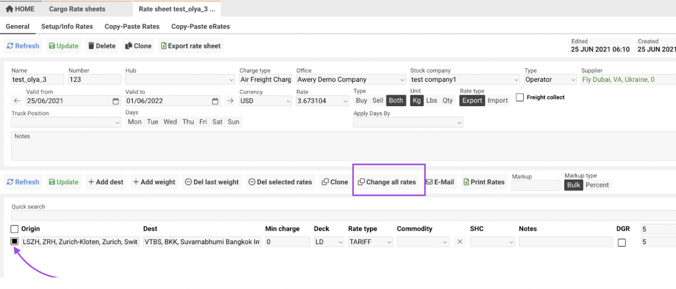This screenshot has height=289, width=676.
Task: Uncheck the LSZH origin row checkbox
Action: [15, 241]
